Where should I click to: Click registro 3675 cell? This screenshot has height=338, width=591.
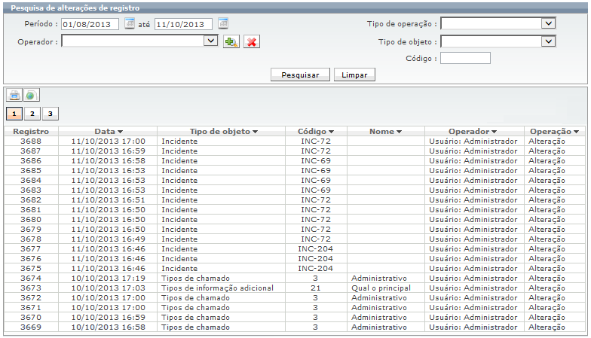(x=31, y=268)
